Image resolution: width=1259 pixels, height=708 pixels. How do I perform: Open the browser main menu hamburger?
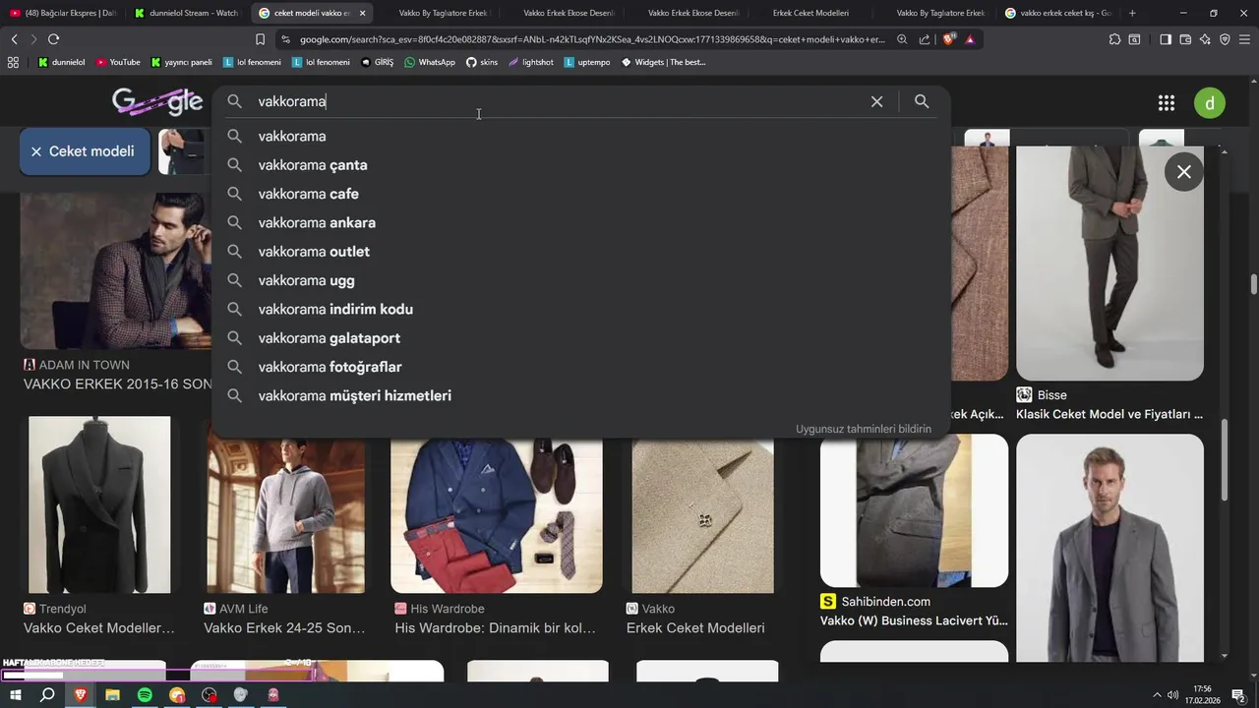point(1244,39)
